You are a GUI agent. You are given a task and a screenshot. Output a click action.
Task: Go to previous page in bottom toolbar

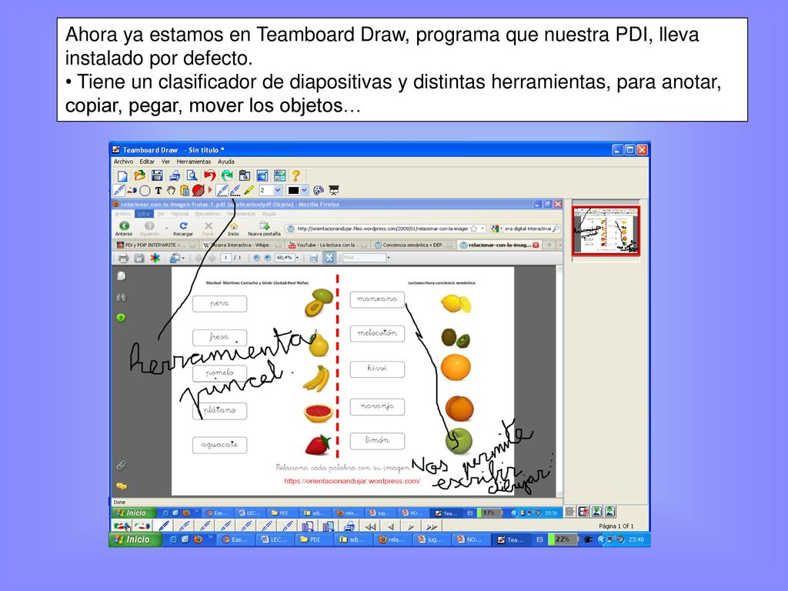[x=390, y=526]
